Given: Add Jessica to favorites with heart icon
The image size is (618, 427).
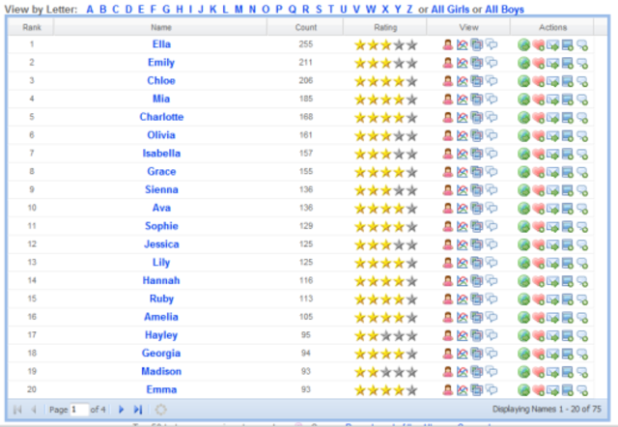Looking at the screenshot, I should point(539,244).
